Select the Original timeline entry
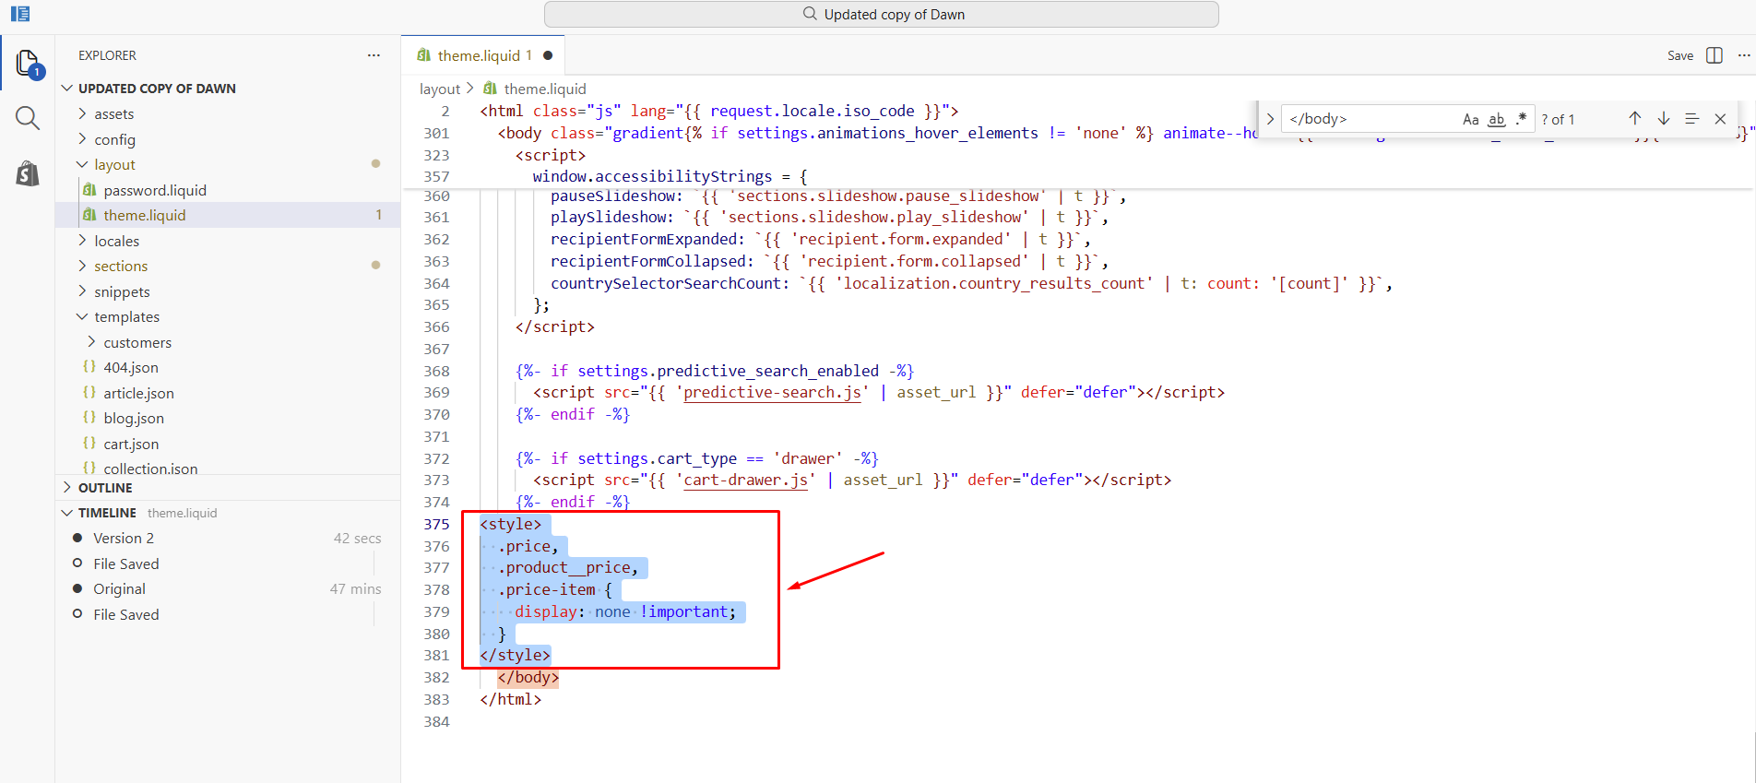Viewport: 1756px width, 783px height. click(x=119, y=588)
